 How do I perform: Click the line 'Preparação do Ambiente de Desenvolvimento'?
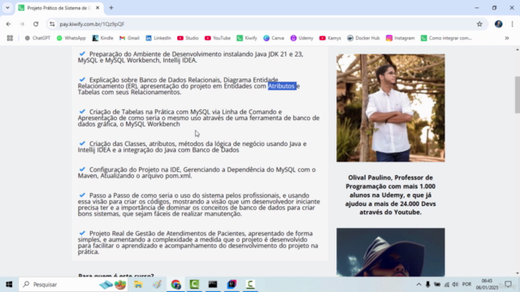190,57
